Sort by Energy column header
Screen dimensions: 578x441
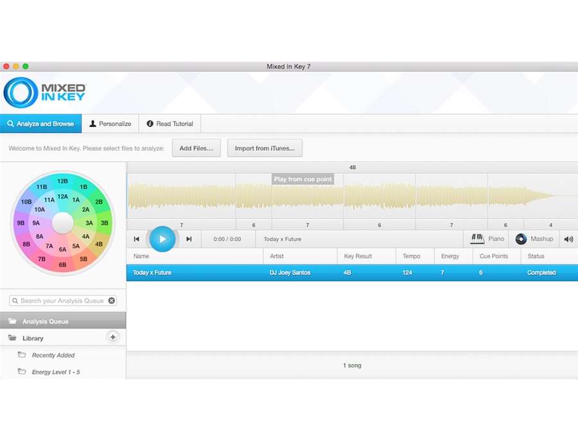coord(453,256)
